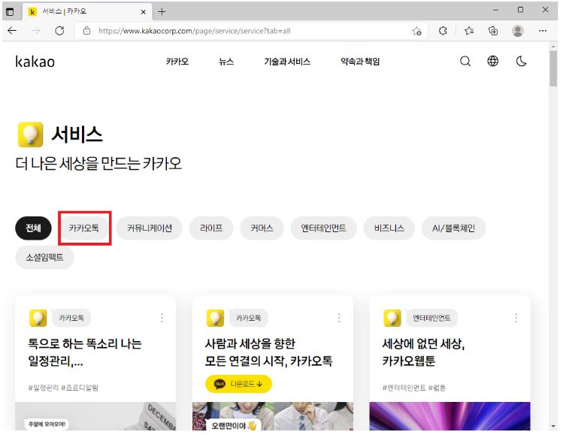Click the light bulb icon on the 일정관리 card
Screen dimensions: 563x435
tap(38, 318)
